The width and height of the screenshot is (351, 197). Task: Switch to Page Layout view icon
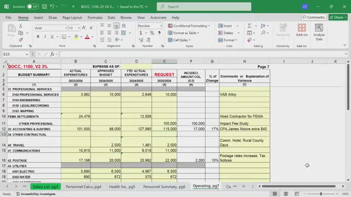[286, 194]
